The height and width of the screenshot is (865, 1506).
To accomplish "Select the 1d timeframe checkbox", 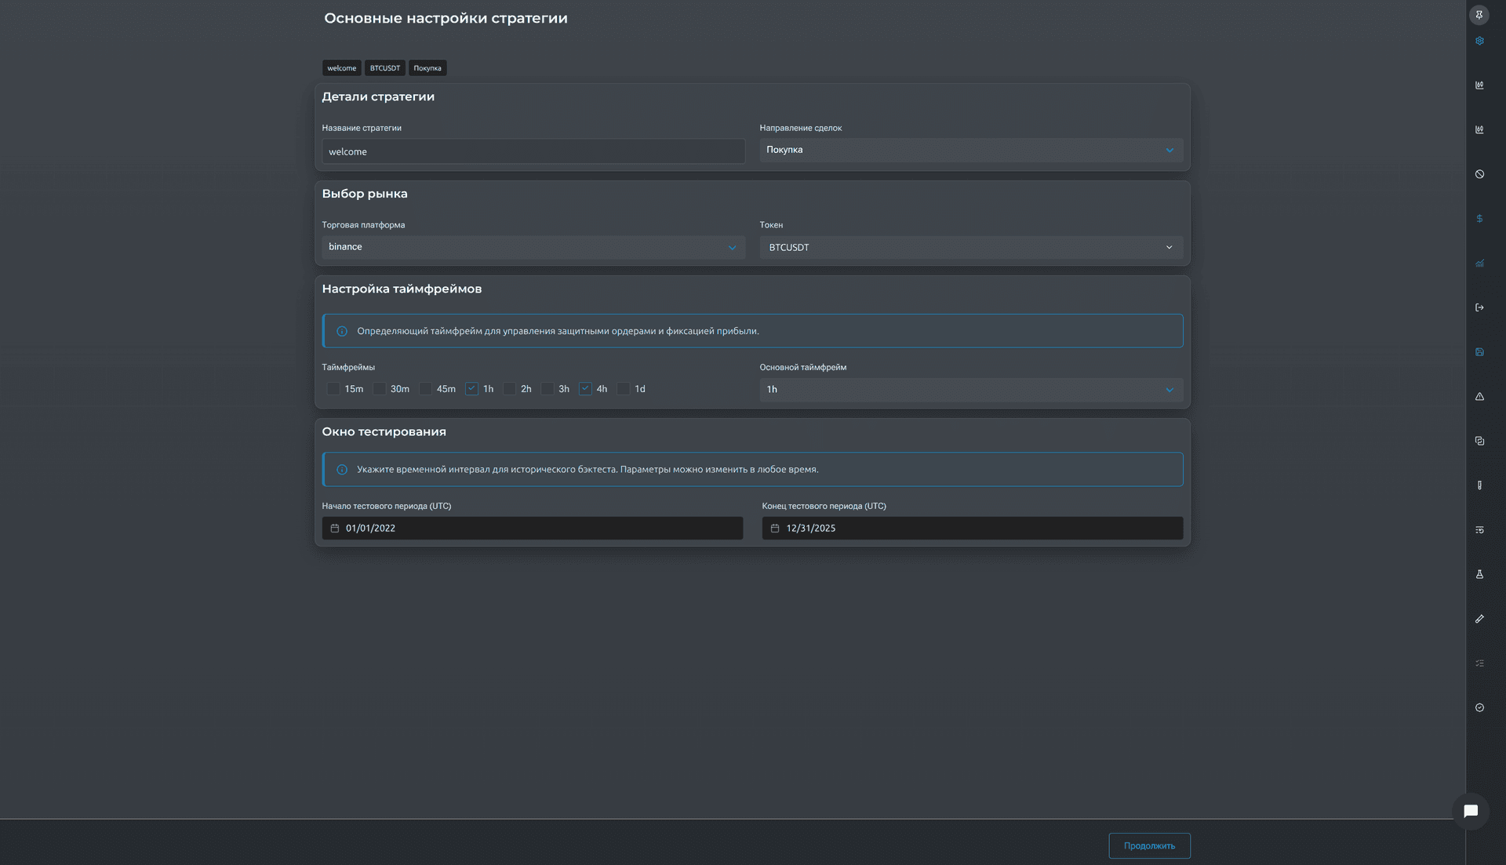I will click(x=624, y=389).
